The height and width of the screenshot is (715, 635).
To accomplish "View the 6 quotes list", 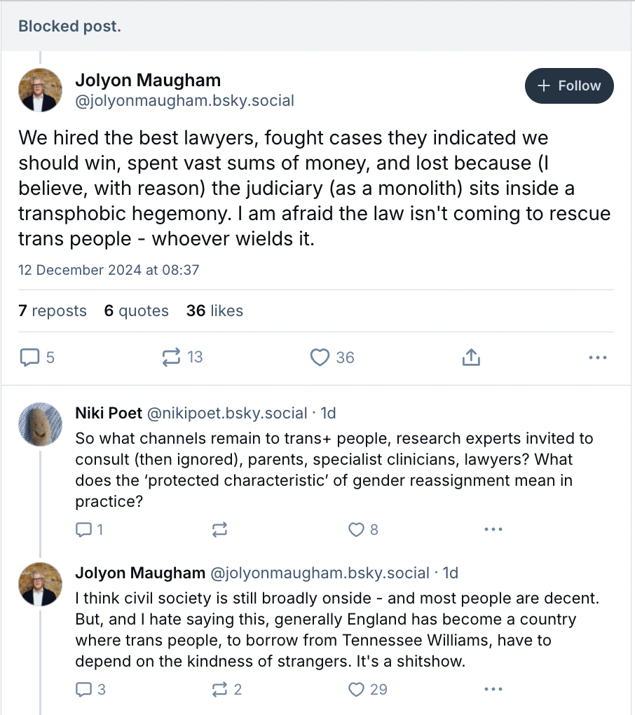I will click(x=137, y=311).
